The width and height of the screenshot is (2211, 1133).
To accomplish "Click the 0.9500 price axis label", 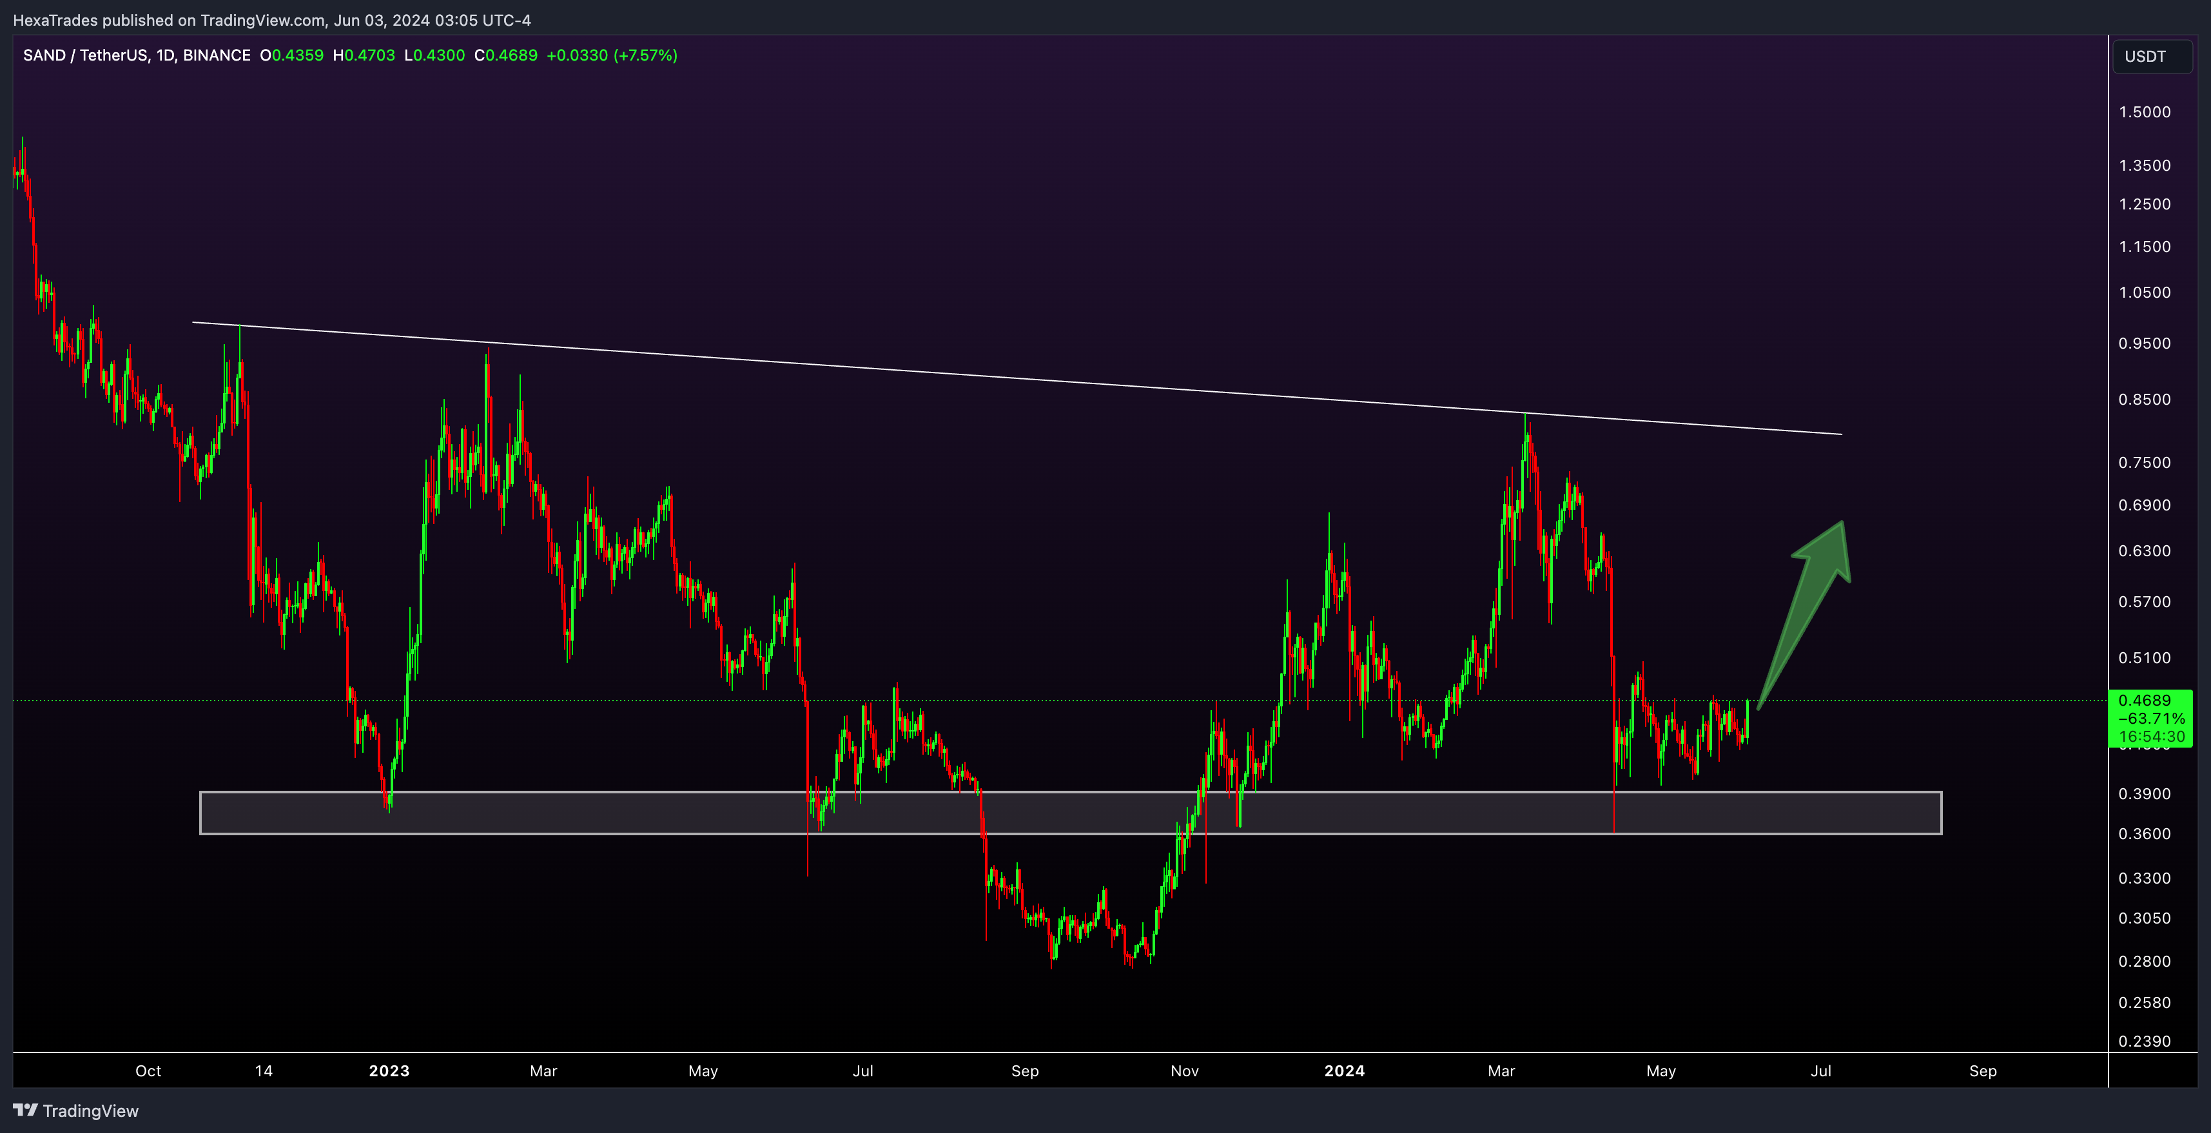I will [2144, 344].
